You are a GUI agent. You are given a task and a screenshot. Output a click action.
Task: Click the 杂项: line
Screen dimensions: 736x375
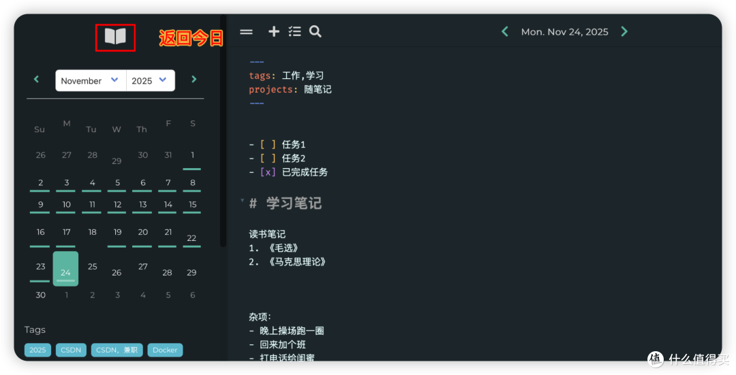(260, 317)
